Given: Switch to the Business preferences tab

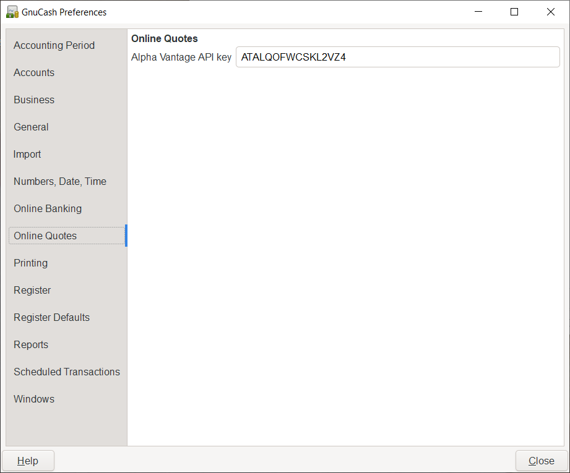Looking at the screenshot, I should [34, 100].
